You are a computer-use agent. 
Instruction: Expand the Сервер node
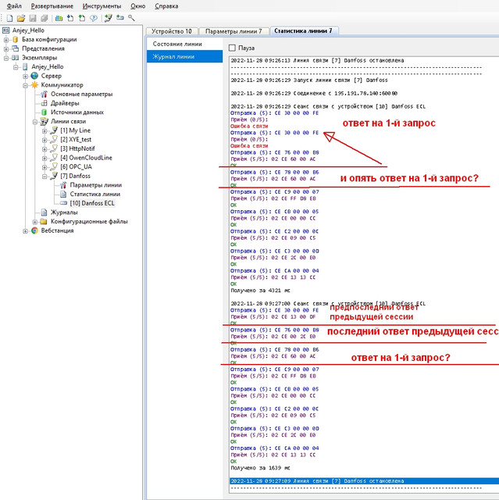point(26,77)
